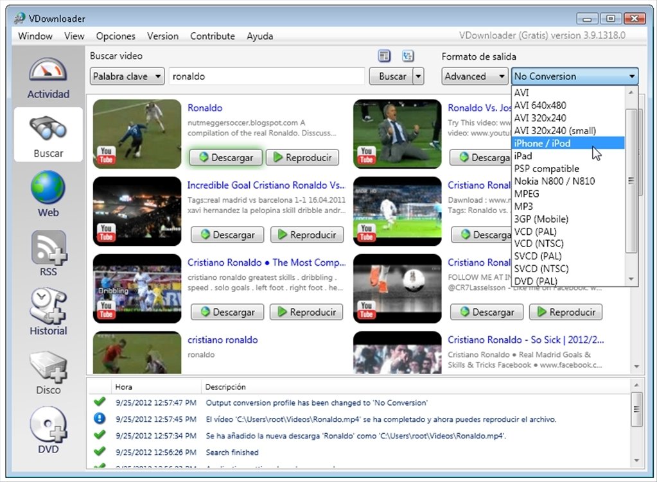Choose AVI 320x240 (small) format option

(x=568, y=130)
